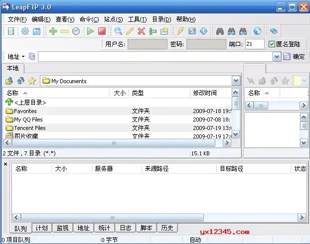This screenshot has height=244, width=310.
Task: Click remote pane favorites star icon
Action: click(285, 81)
